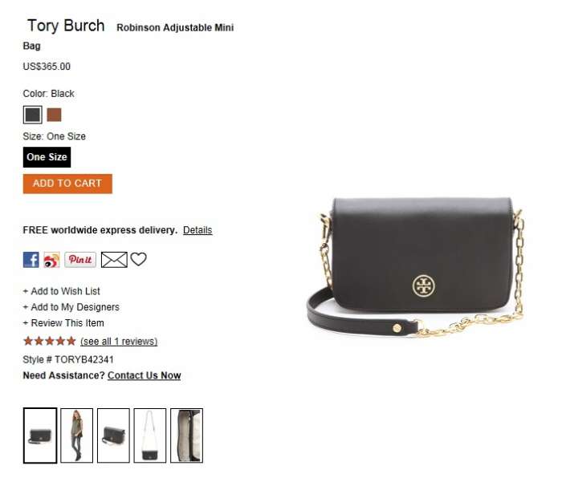Click the Pin it button
Image resolution: width=562 pixels, height=490 pixels.
coord(80,260)
